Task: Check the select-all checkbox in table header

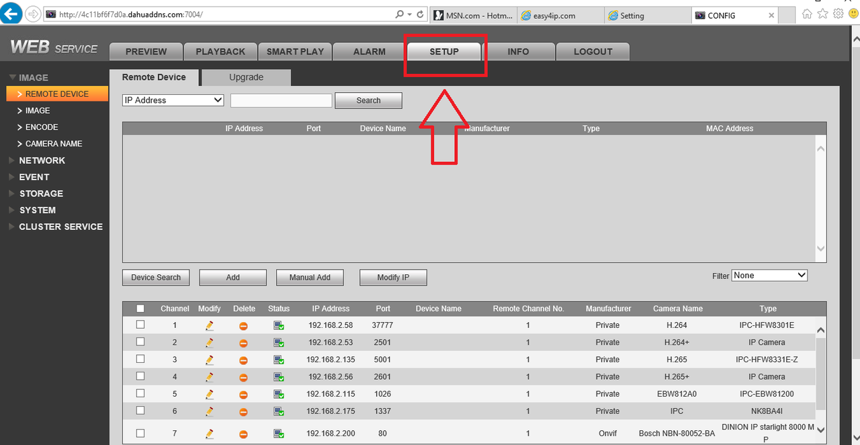Action: [x=140, y=309]
